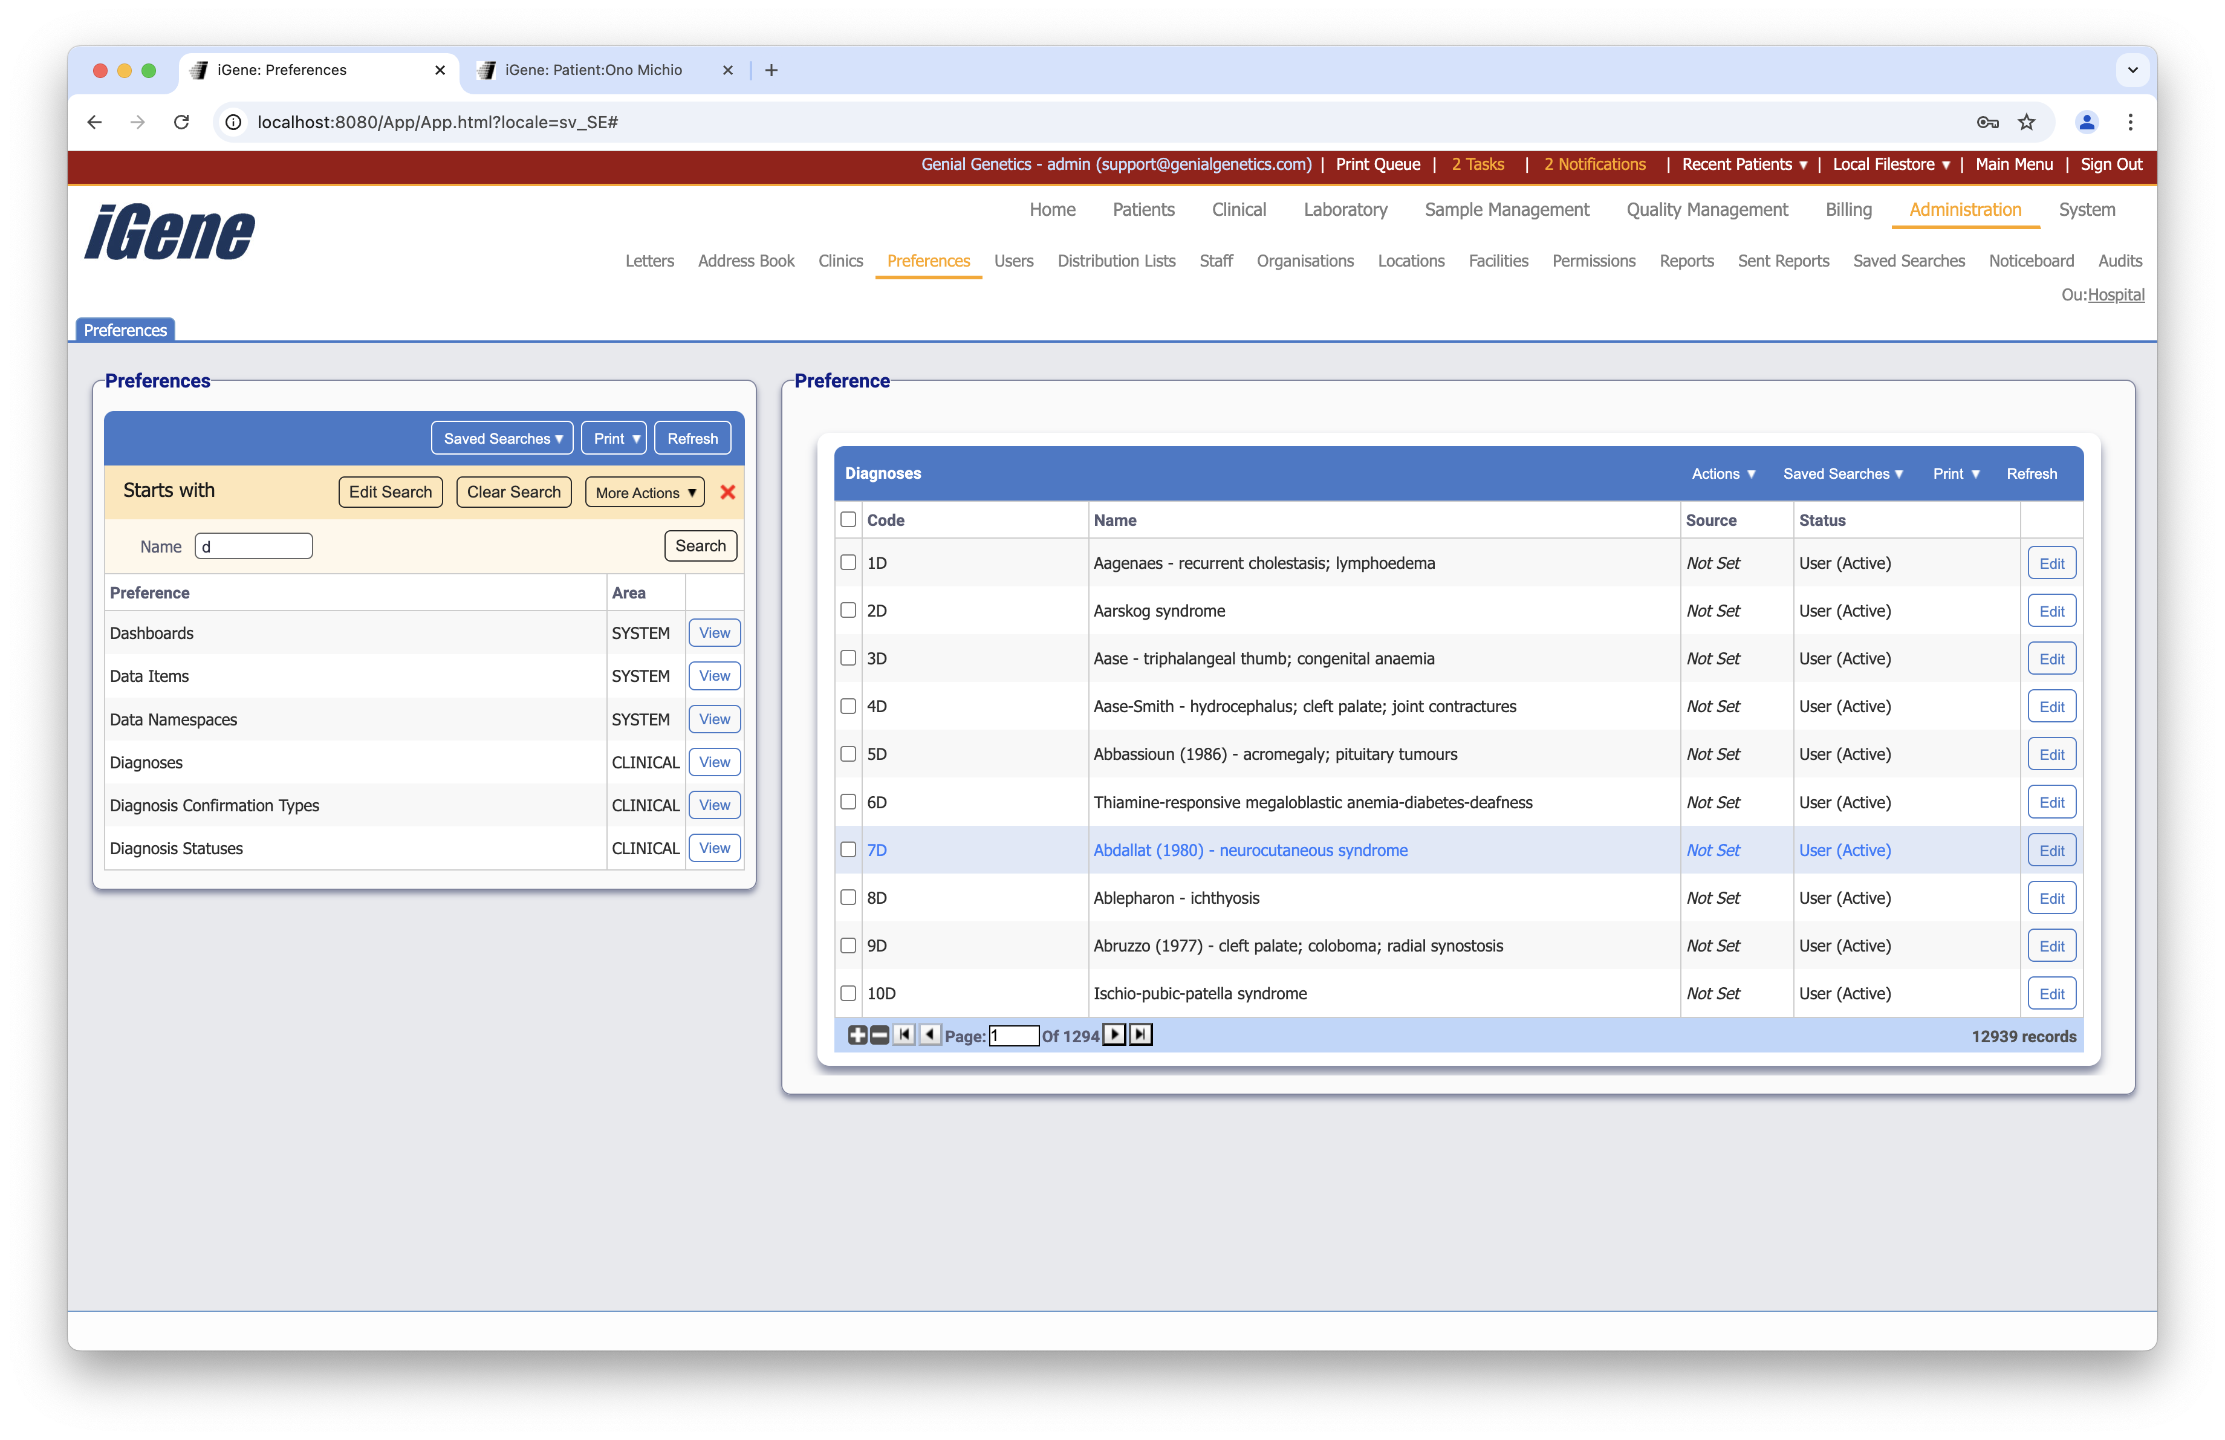This screenshot has height=1440, width=2225.
Task: Jump to last page of diagnoses
Action: coord(1140,1034)
